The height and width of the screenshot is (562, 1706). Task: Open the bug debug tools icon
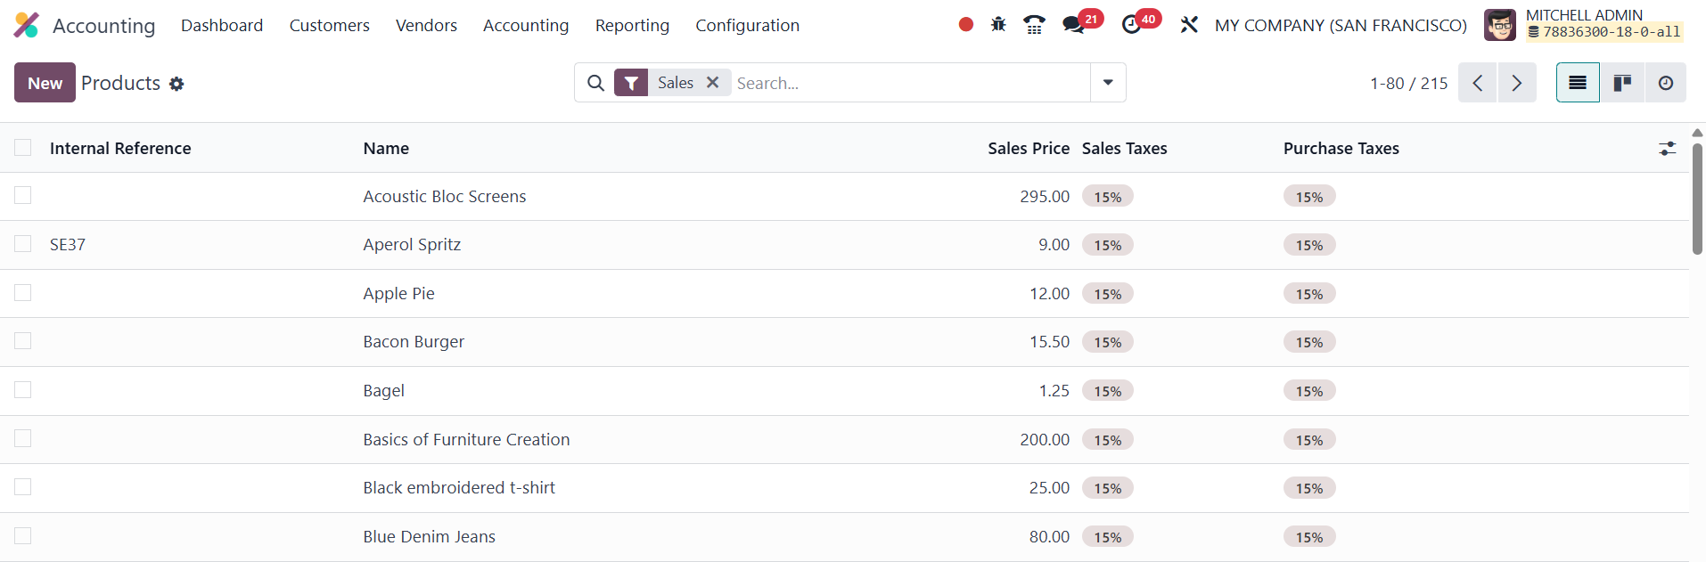point(998,25)
